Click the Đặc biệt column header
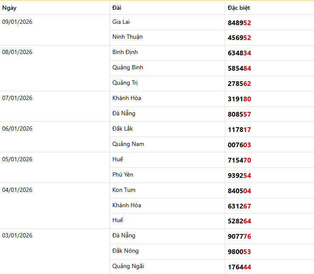This screenshot has width=314, height=274. [x=239, y=8]
